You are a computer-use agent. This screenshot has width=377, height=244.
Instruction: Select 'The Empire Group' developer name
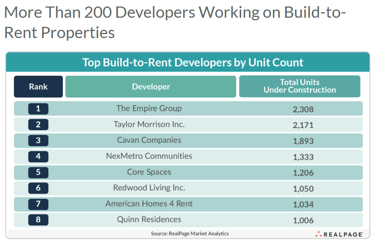point(149,109)
